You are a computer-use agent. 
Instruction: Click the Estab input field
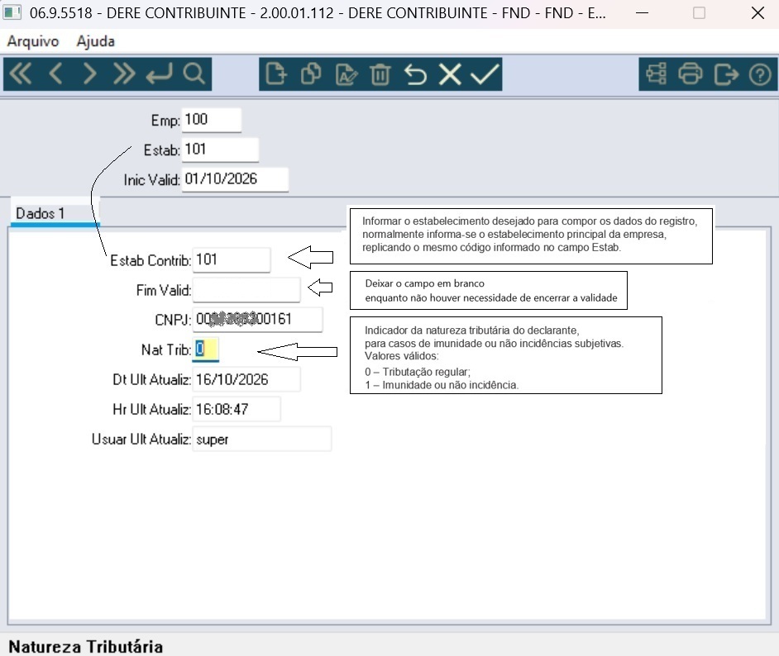220,150
